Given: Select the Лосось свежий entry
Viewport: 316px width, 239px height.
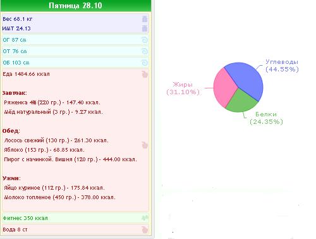Looking at the screenshot, I should [56, 140].
